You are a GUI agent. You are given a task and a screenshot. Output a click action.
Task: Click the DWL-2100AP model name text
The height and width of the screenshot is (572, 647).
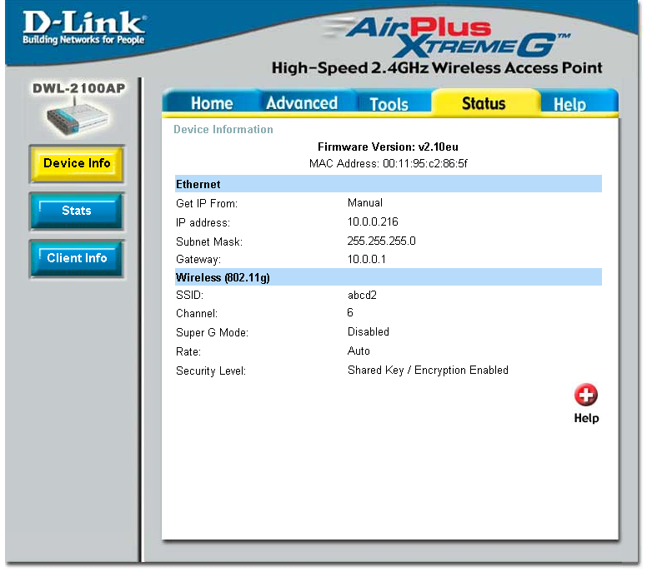click(79, 88)
